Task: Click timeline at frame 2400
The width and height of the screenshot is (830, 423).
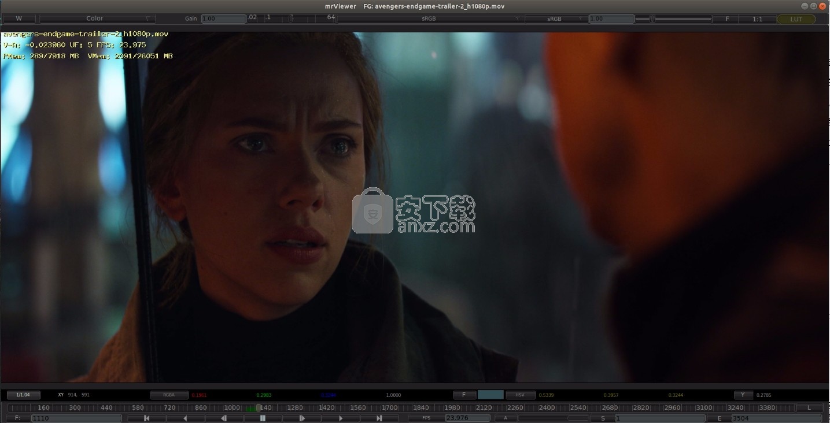Action: pyautogui.click(x=547, y=407)
